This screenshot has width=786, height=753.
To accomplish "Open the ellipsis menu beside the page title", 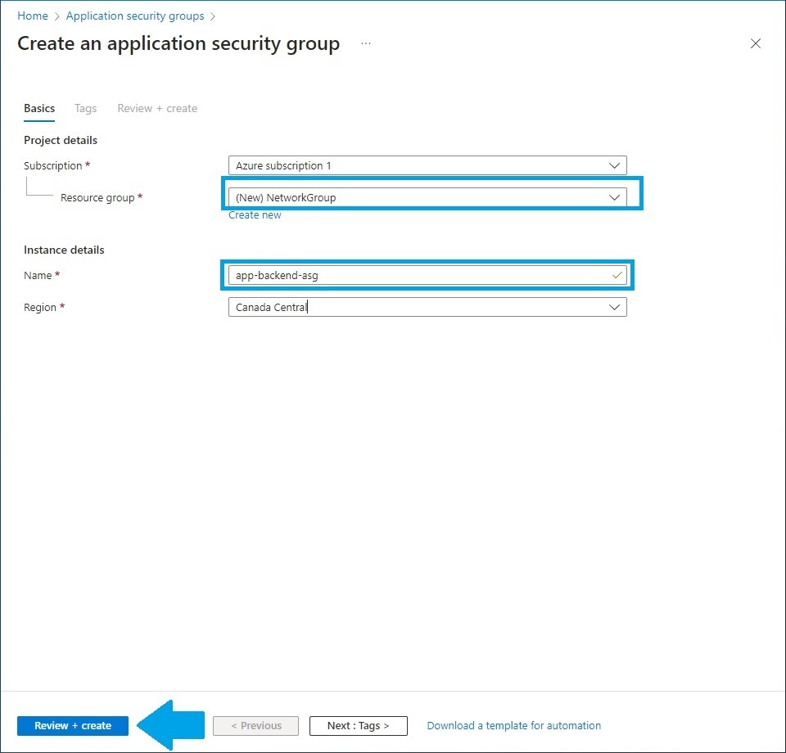I will click(x=365, y=44).
